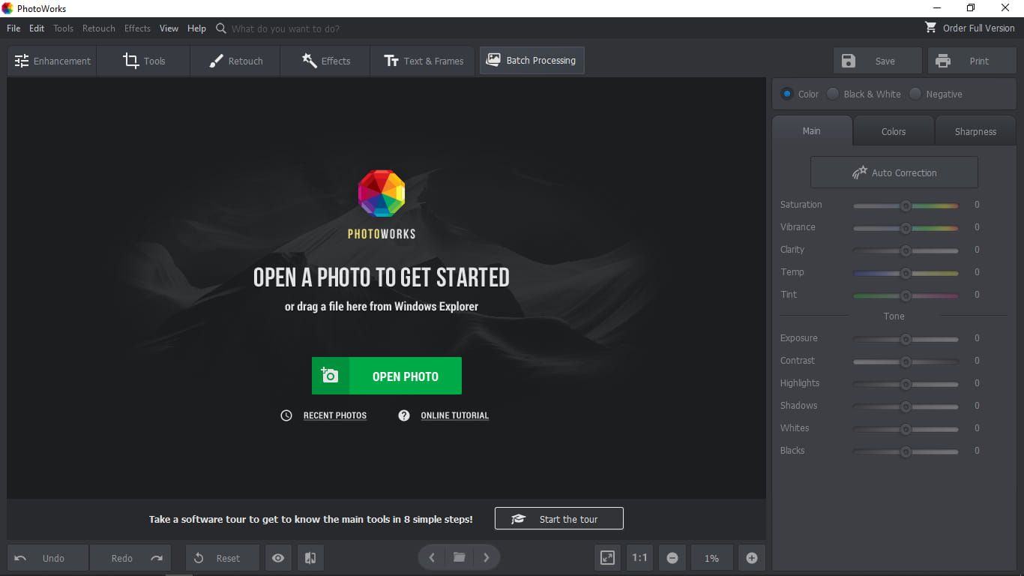Click the zoom out minus icon

[672, 558]
